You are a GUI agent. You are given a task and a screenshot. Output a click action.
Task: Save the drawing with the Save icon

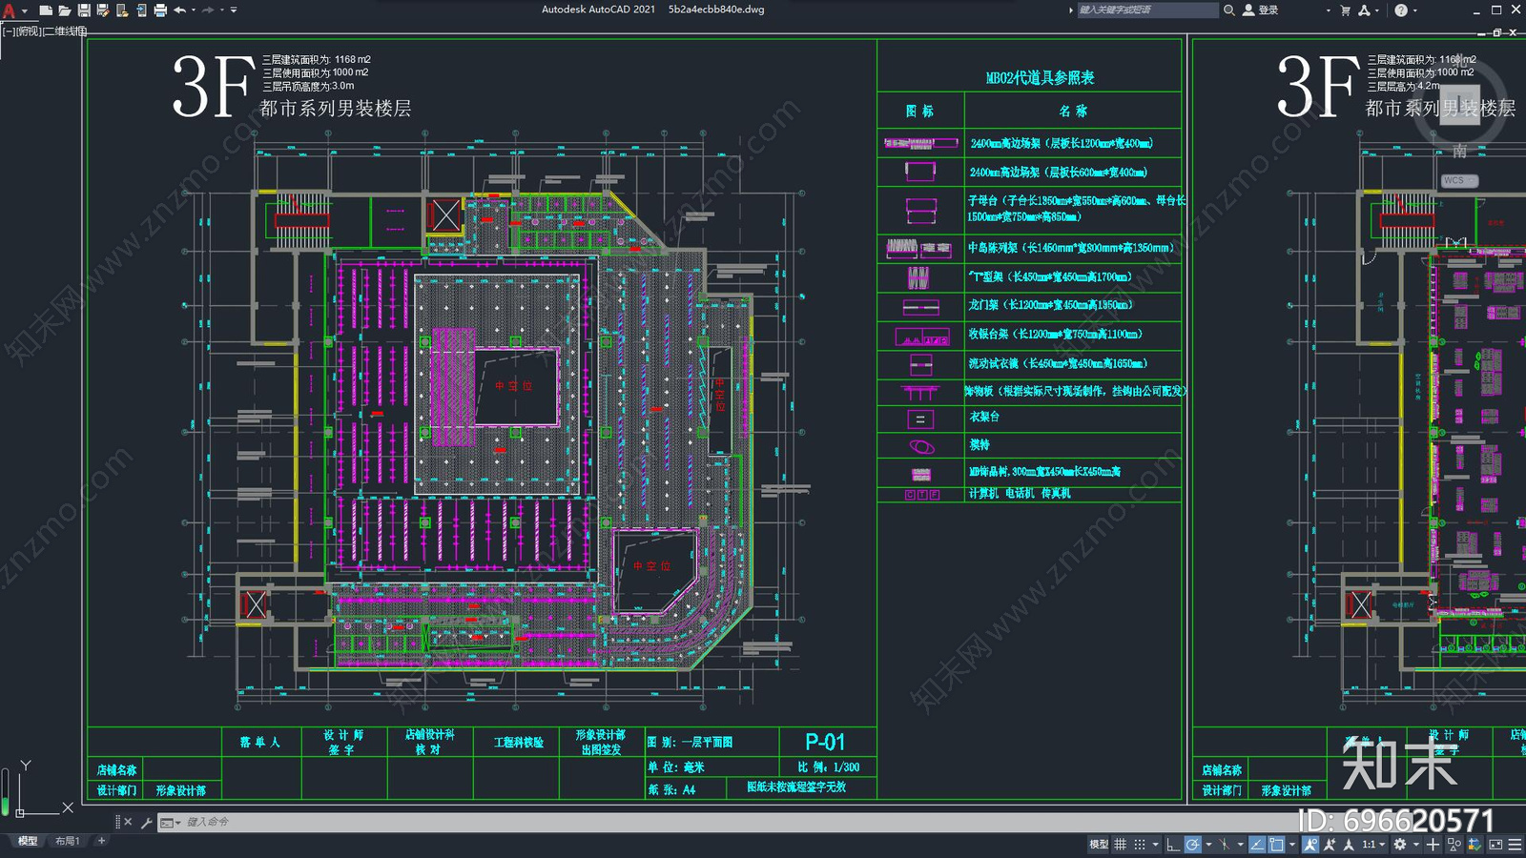tap(84, 10)
